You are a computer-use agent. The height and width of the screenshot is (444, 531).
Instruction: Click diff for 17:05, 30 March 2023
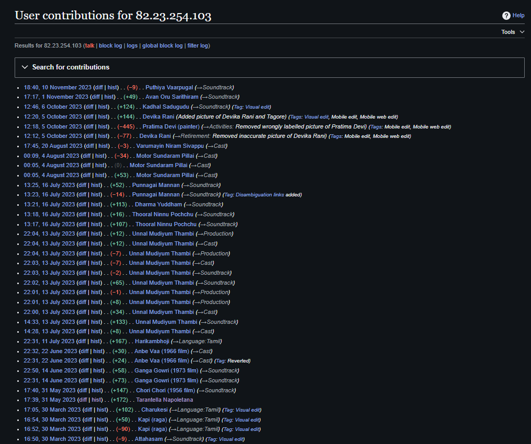(88, 410)
